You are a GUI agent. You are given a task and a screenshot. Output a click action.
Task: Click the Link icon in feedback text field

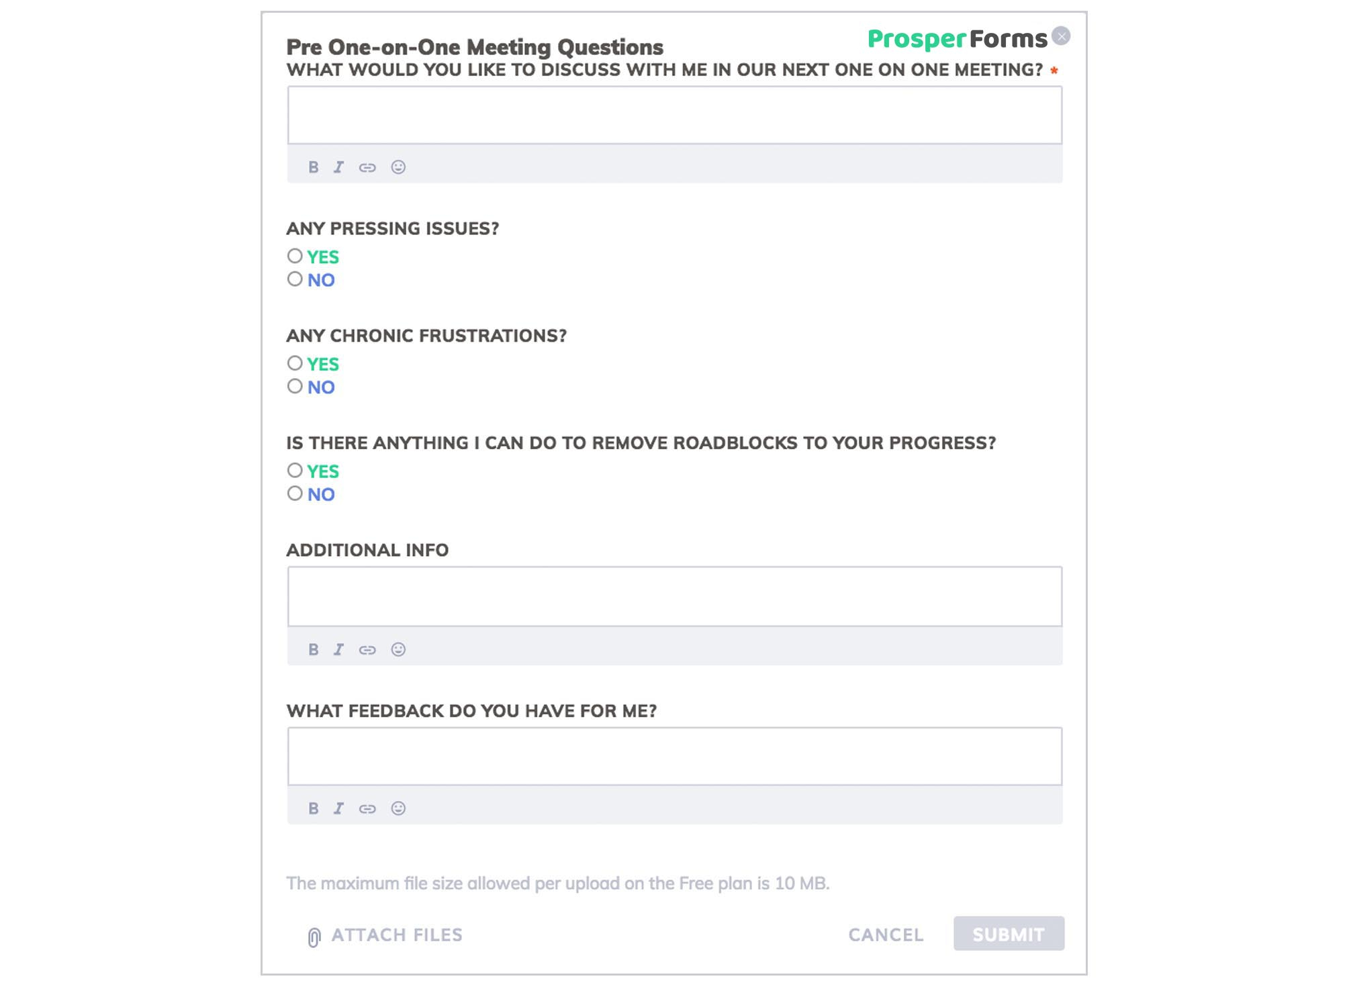(x=367, y=808)
